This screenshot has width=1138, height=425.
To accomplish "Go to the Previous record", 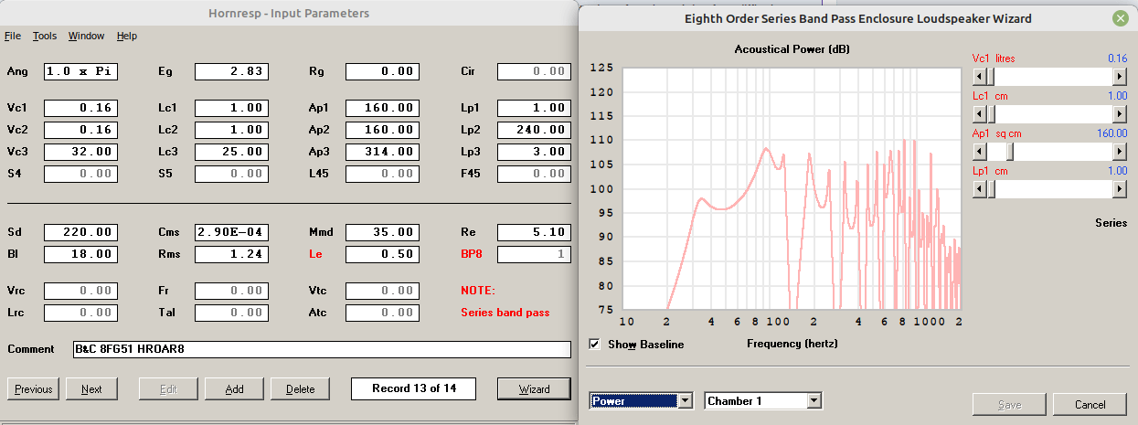I will 34,388.
